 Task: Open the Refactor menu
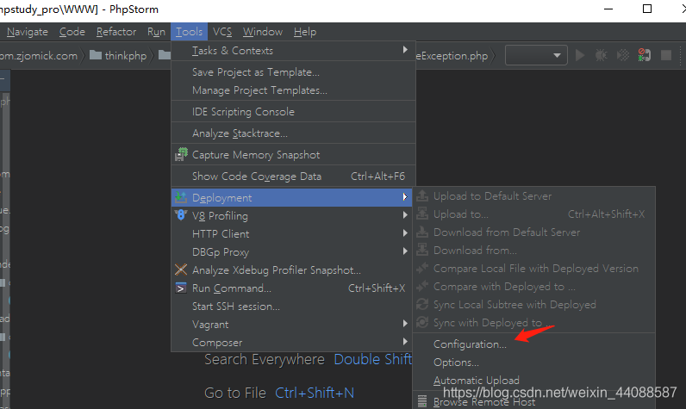[x=116, y=32]
